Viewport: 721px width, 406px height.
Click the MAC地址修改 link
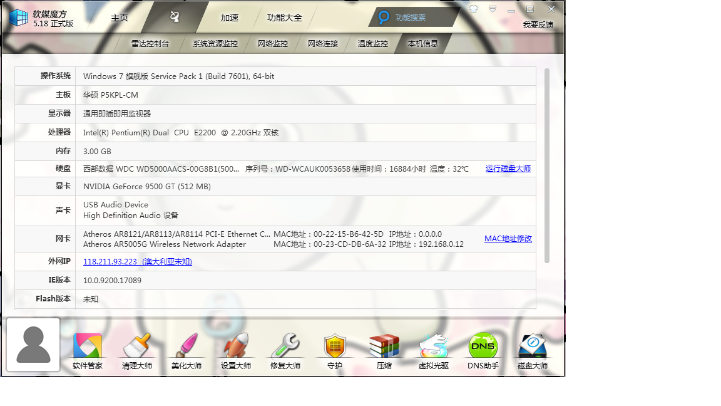coord(508,239)
